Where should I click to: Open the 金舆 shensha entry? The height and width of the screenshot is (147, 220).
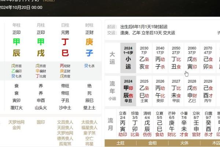tap(16, 128)
